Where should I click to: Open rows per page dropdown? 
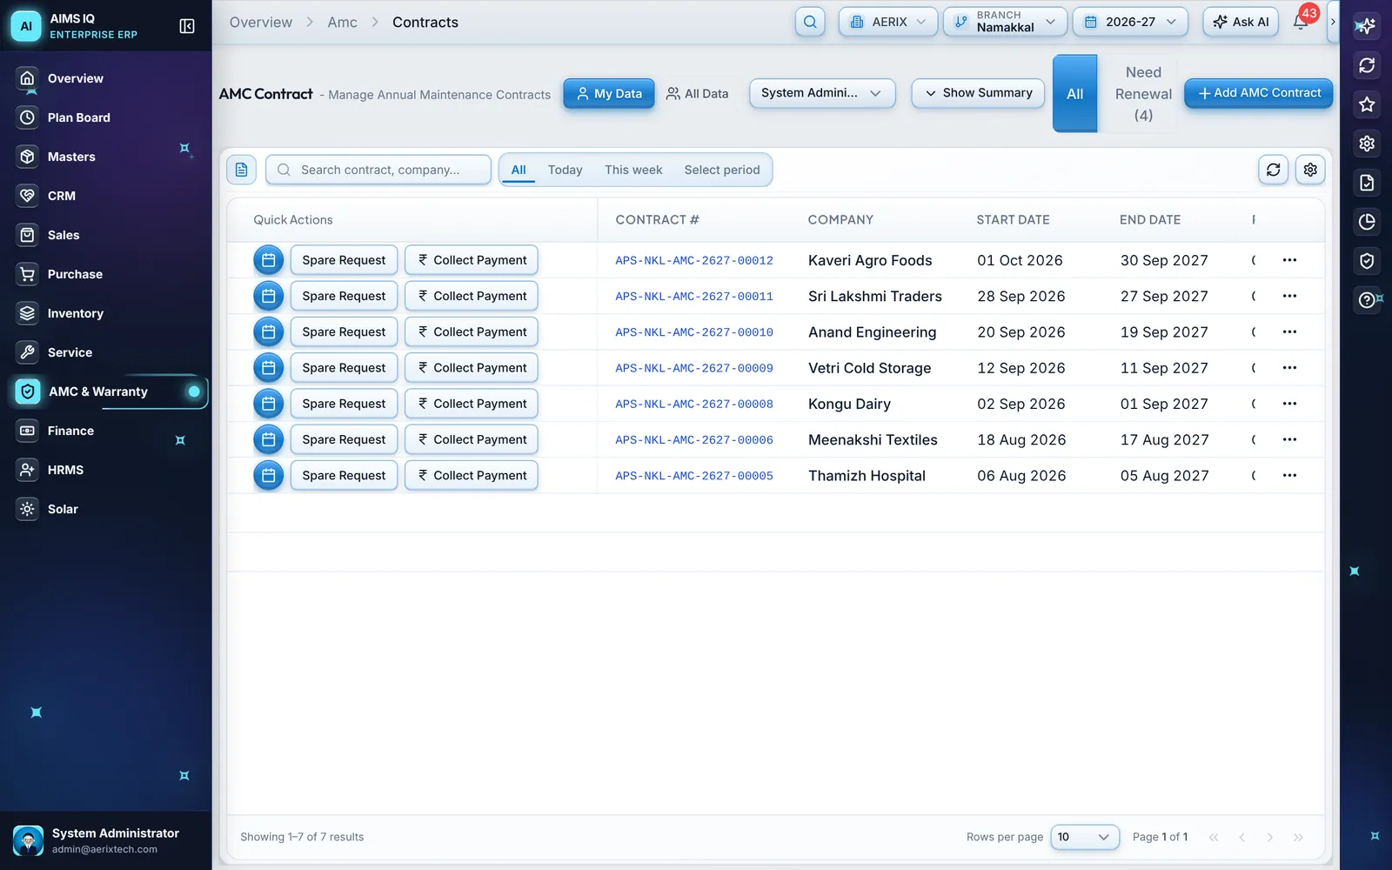tap(1085, 837)
